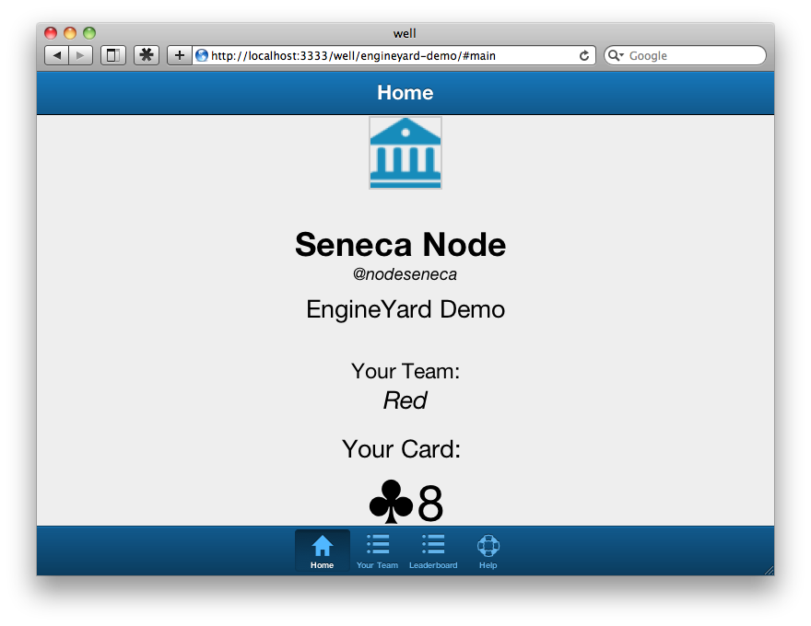Click the card number 8
This screenshot has width=811, height=626.
(x=430, y=503)
